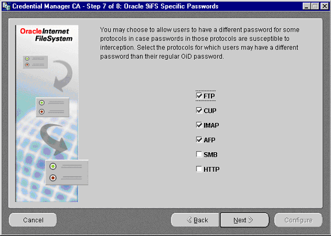The height and width of the screenshot is (236, 331).
Task: Uncheck the FTP protocol checkbox
Action: [x=199, y=96]
